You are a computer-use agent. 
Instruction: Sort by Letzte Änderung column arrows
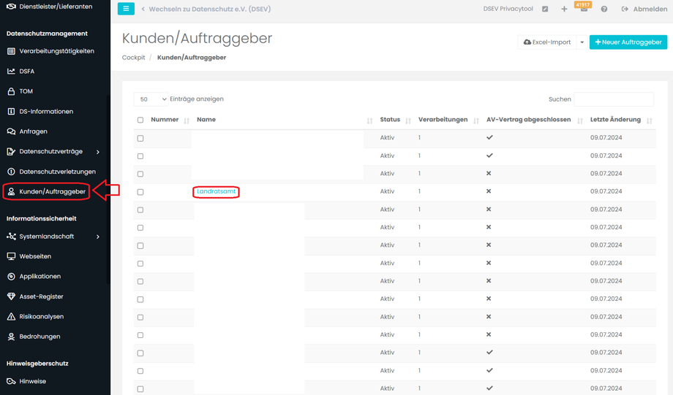pyautogui.click(x=650, y=120)
